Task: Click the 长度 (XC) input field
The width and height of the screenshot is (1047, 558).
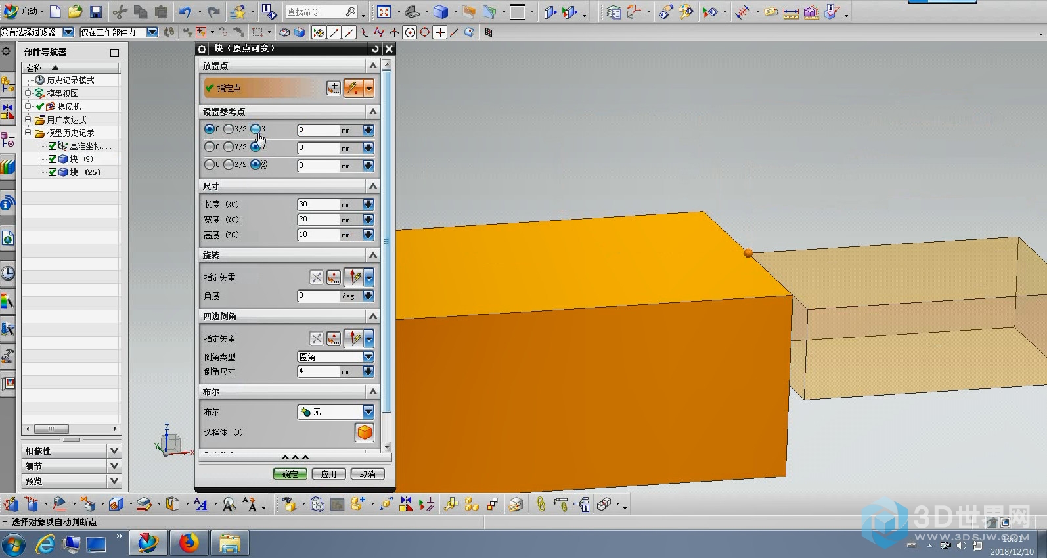Action: (319, 204)
